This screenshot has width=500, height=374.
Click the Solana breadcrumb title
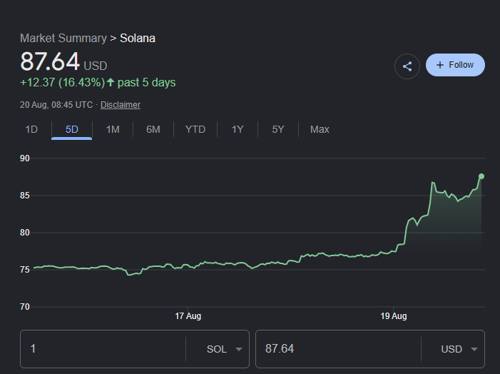pos(138,39)
